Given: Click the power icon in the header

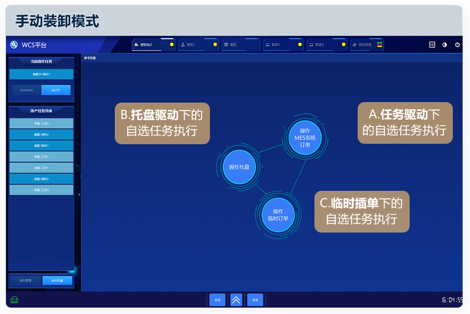Looking at the screenshot, I should (x=457, y=45).
